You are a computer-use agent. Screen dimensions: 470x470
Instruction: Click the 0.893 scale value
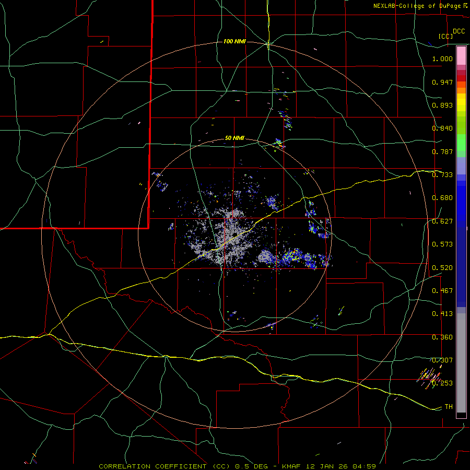(442, 105)
